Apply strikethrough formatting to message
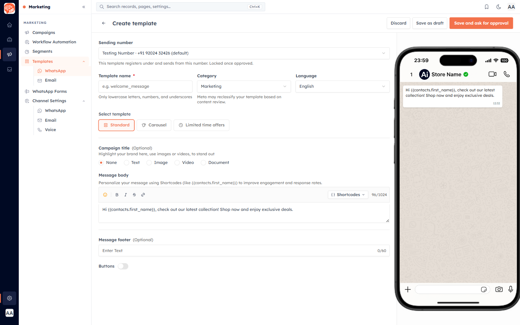This screenshot has width=520, height=325. 134,195
